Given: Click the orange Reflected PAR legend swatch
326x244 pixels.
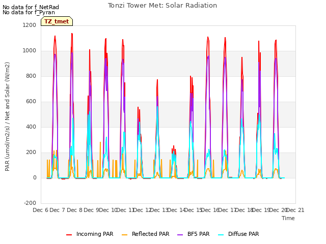Looking at the screenshot, I should [x=124, y=235].
